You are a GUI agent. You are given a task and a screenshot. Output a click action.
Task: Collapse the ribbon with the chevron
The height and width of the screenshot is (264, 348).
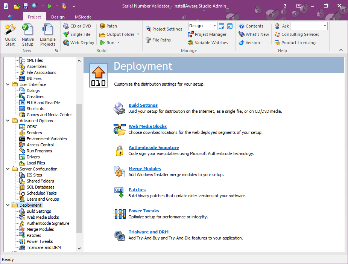(x=341, y=49)
